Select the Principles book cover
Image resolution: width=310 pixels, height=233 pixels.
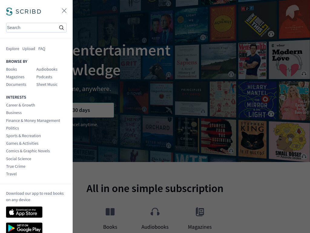(191, 99)
